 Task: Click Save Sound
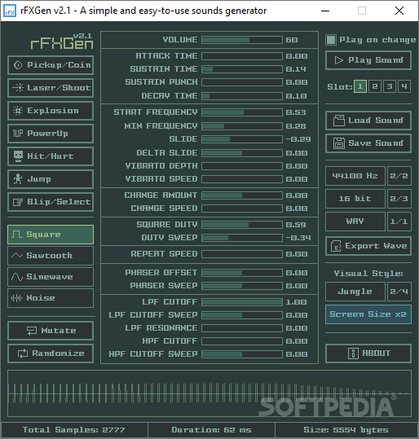(368, 143)
